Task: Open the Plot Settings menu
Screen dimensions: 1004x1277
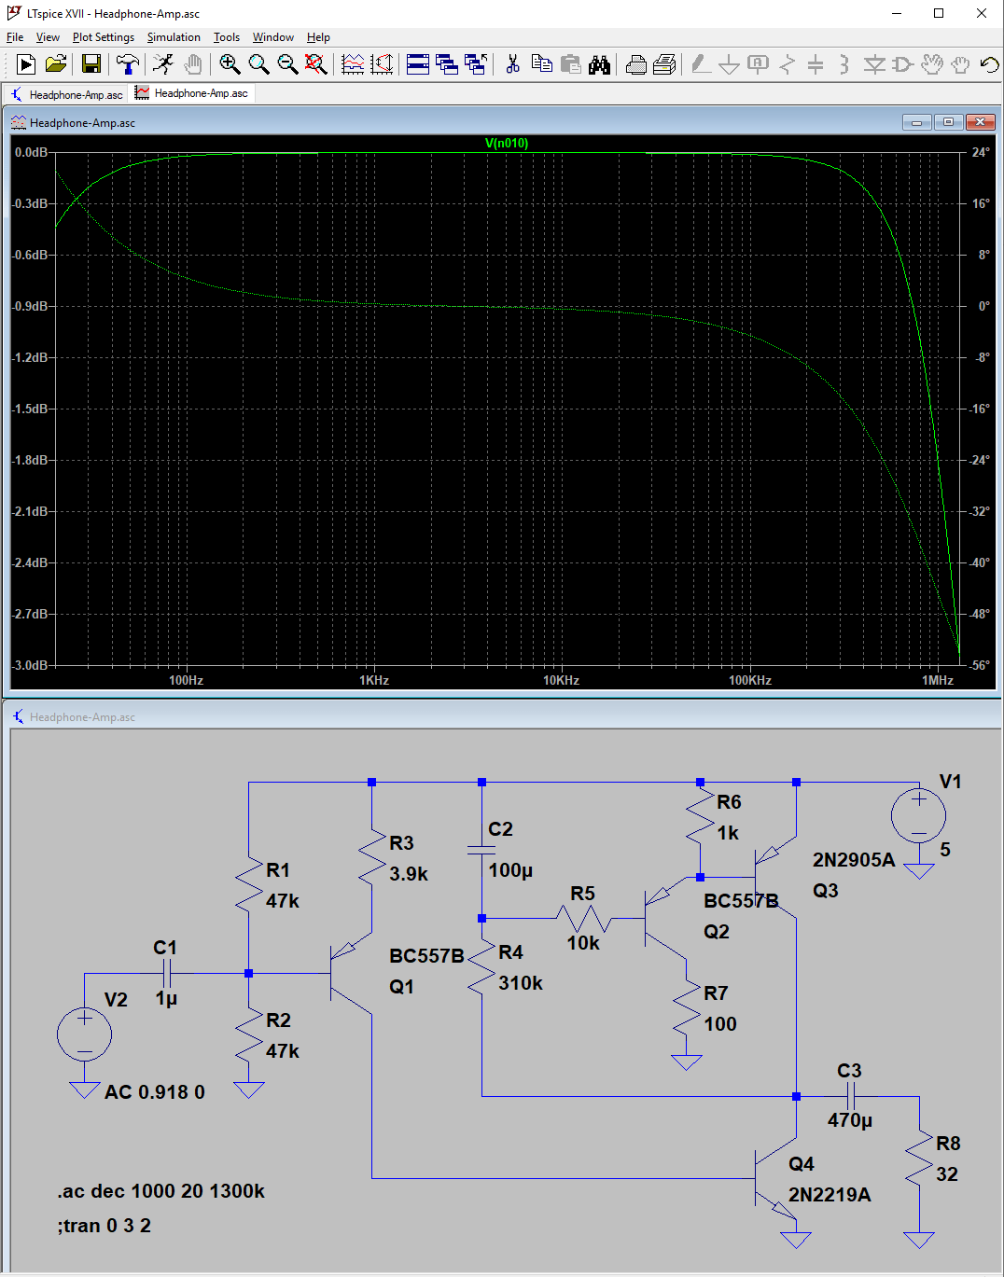Action: coord(103,37)
